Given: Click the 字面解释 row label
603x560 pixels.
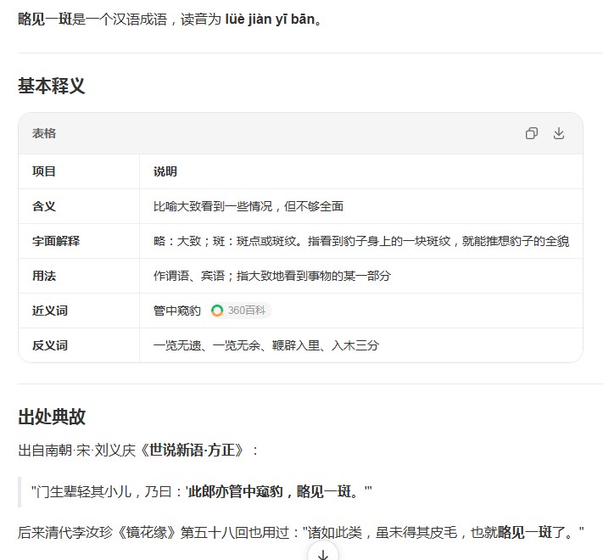Looking at the screenshot, I should 56,241.
